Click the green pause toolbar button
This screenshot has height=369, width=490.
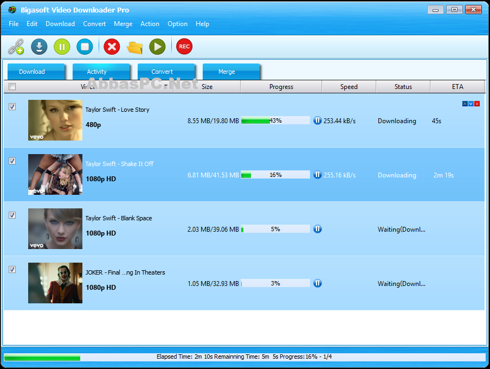[x=62, y=47]
